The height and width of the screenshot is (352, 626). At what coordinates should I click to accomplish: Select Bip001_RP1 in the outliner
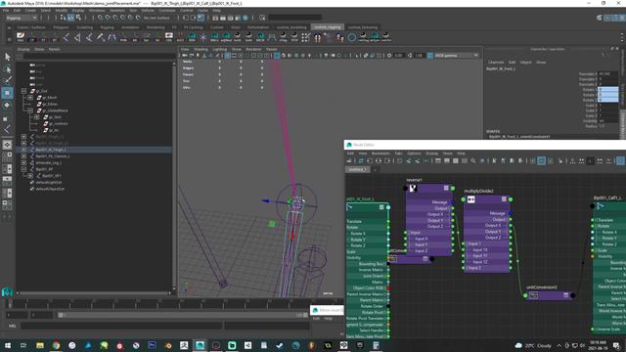click(x=51, y=176)
